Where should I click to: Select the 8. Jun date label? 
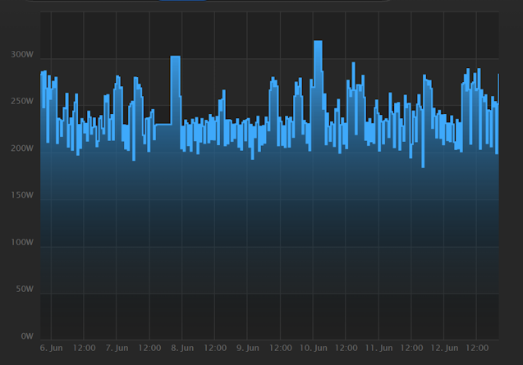[182, 348]
